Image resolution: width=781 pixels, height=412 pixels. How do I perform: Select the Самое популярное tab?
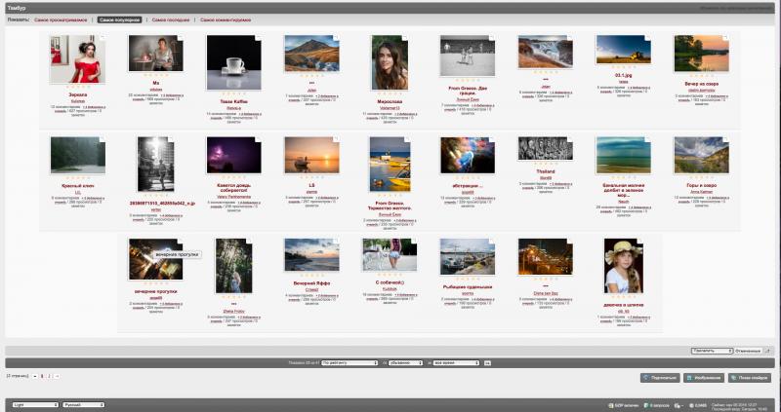[x=119, y=19]
